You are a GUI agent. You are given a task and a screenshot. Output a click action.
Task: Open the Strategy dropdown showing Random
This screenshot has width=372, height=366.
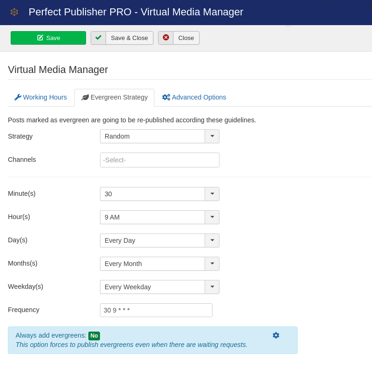coord(159,136)
